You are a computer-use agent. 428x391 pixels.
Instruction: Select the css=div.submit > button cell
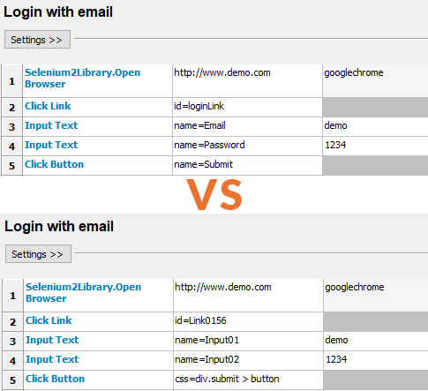coord(248,380)
